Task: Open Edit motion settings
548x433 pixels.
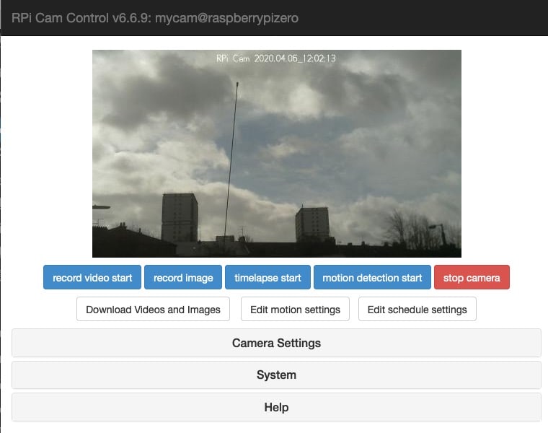Action: tap(295, 309)
